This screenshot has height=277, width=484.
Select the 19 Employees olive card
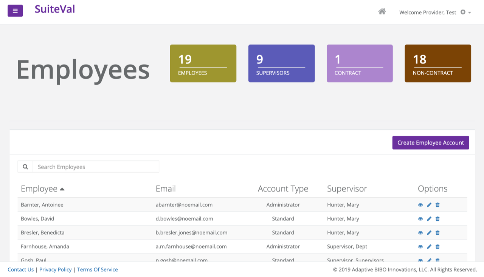tap(203, 63)
